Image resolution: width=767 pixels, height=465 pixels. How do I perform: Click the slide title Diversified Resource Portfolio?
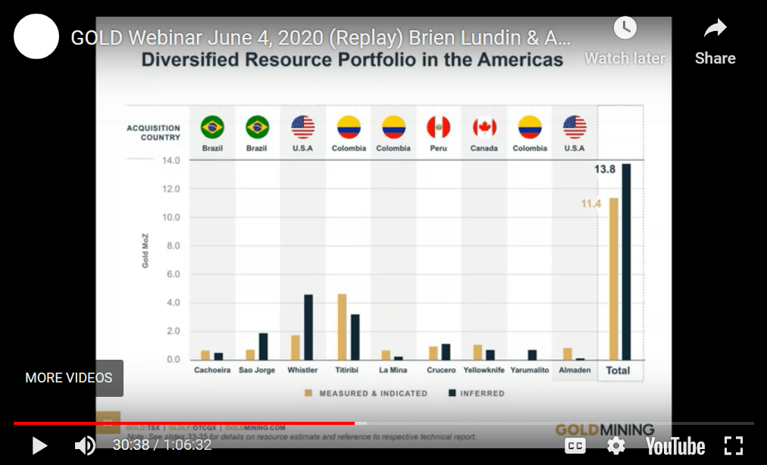coord(352,60)
